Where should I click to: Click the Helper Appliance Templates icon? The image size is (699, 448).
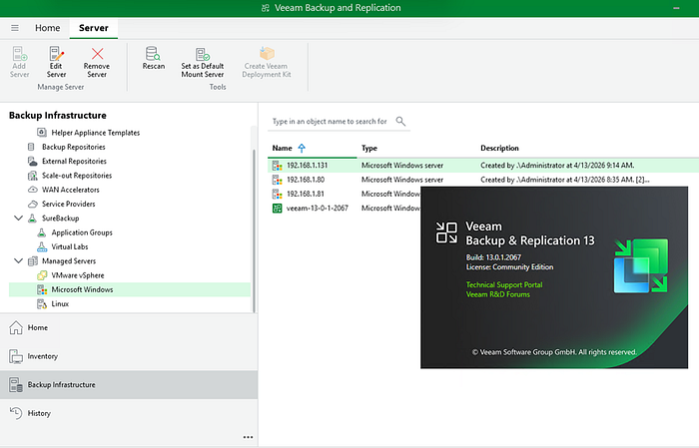coord(42,133)
